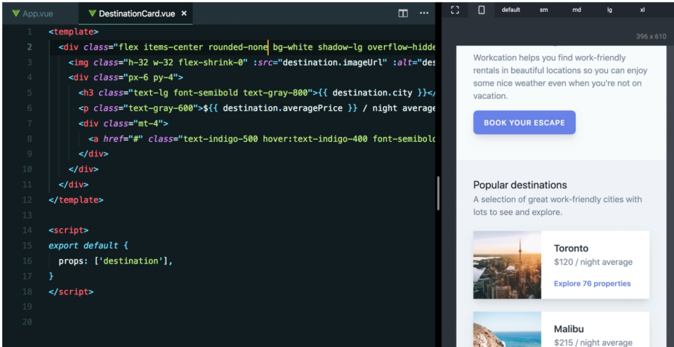Click the mobile device preview icon
The width and height of the screenshot is (674, 347).
481,10
